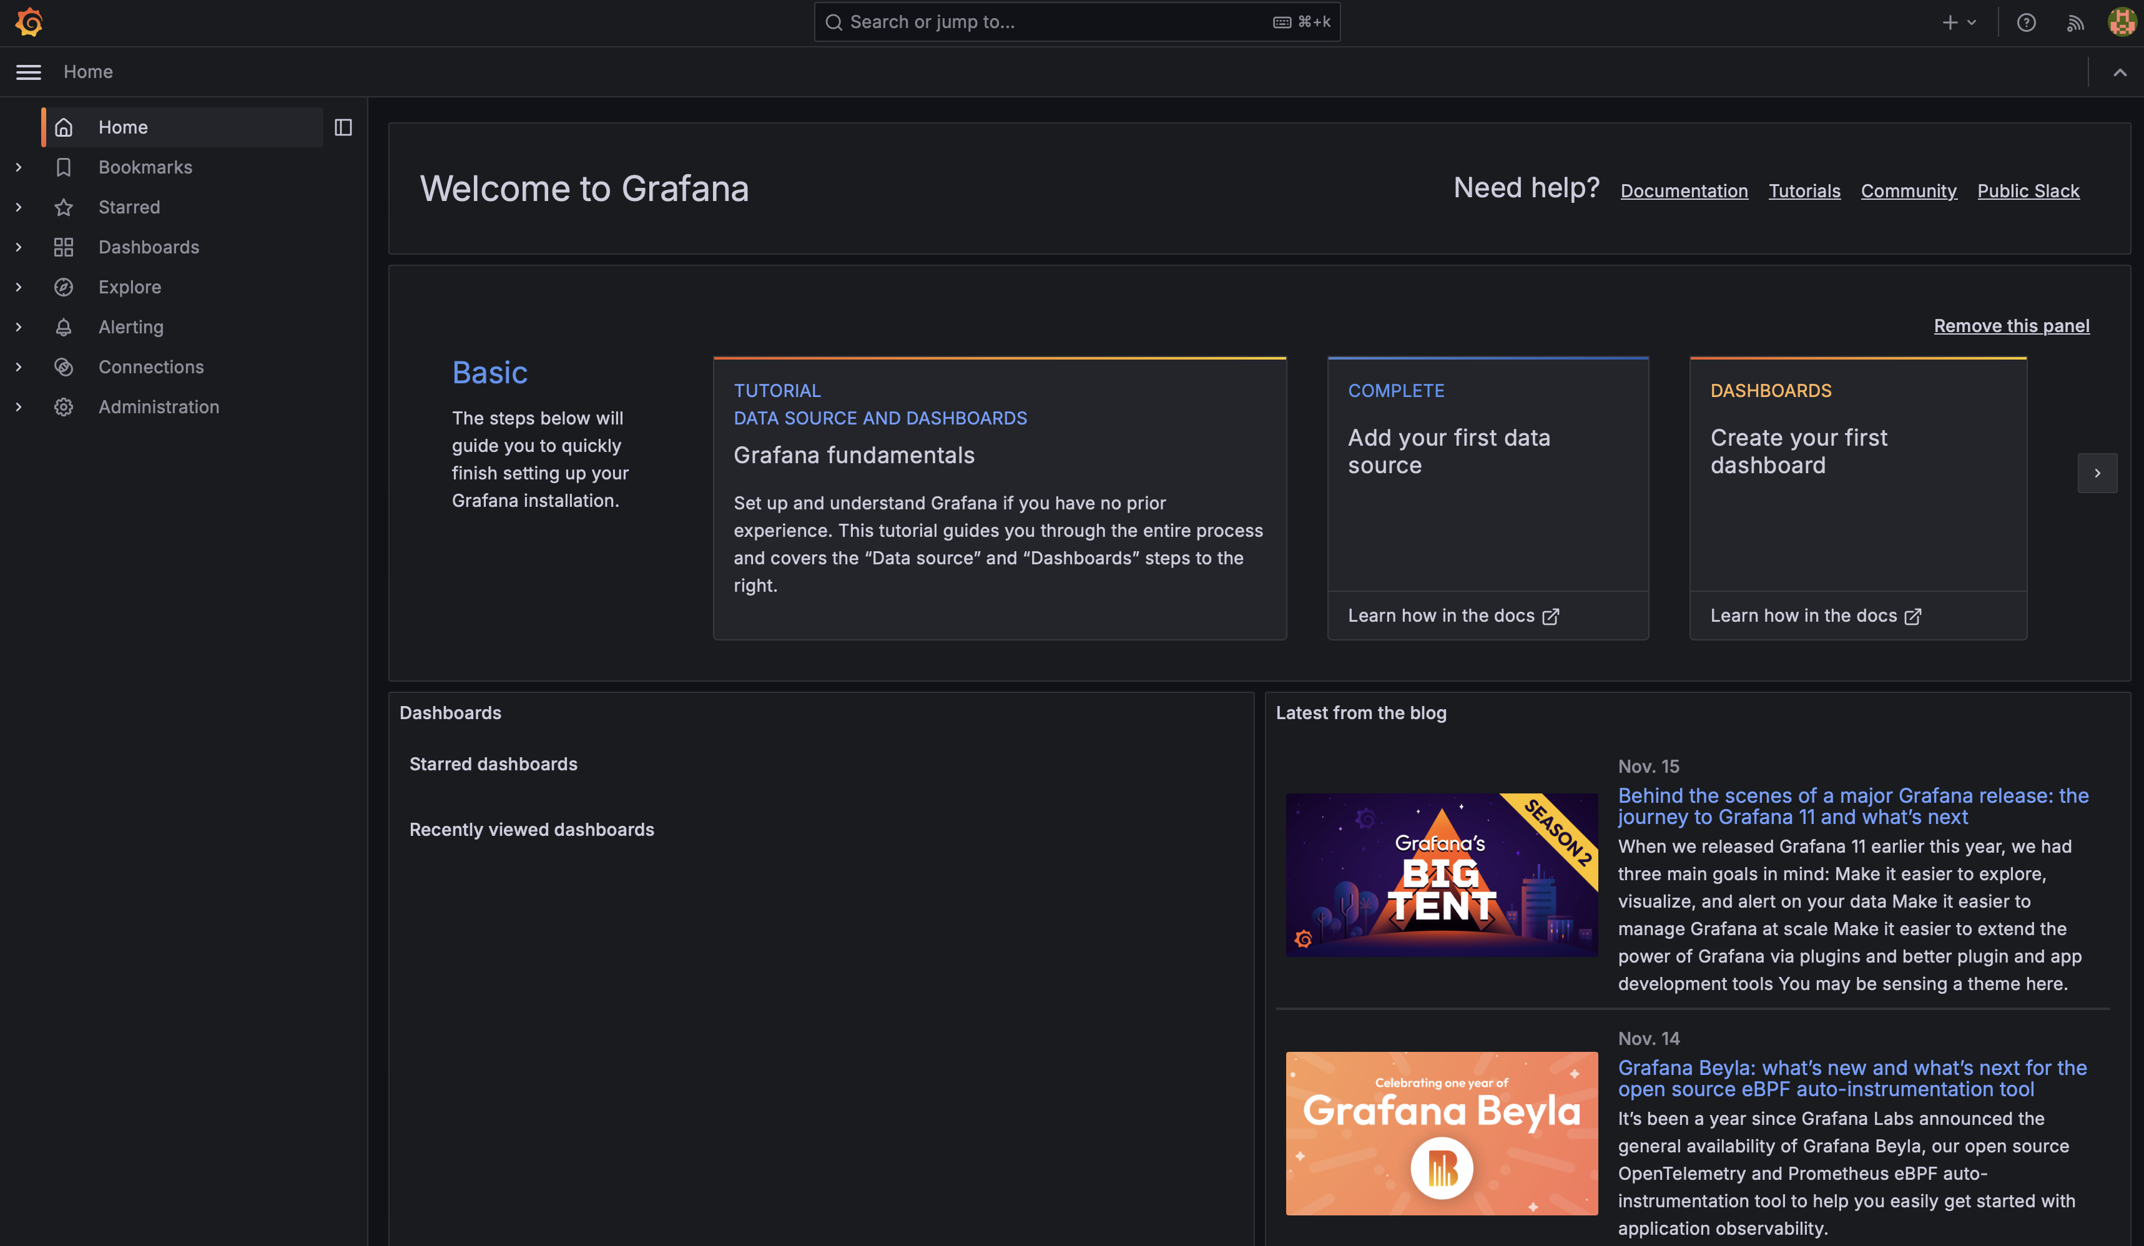This screenshot has width=2144, height=1246.
Task: Open Behind the scenes Grafana 11 blog post
Action: [x=1853, y=807]
